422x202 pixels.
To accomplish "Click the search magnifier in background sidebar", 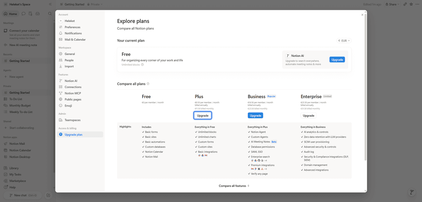I will (50, 14).
